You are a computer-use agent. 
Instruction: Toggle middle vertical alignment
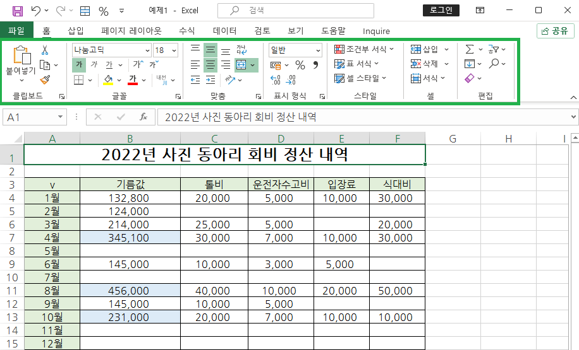(210, 49)
